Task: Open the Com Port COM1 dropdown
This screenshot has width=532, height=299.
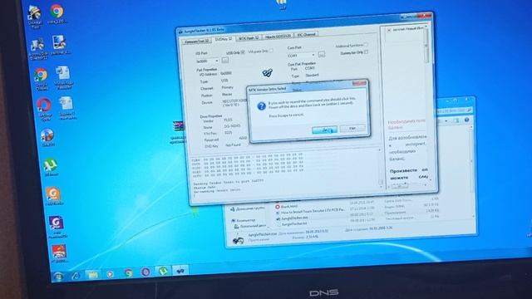Action: [x=302, y=56]
